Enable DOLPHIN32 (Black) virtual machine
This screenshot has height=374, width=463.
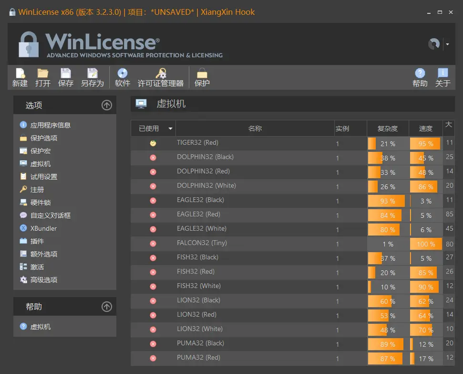(153, 158)
